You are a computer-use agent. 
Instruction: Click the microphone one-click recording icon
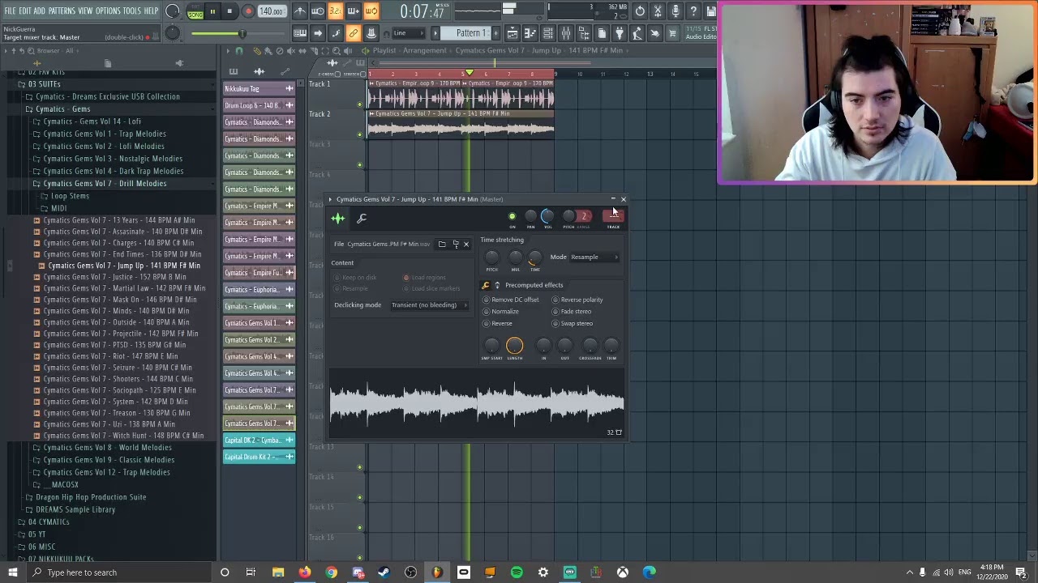tap(676, 11)
